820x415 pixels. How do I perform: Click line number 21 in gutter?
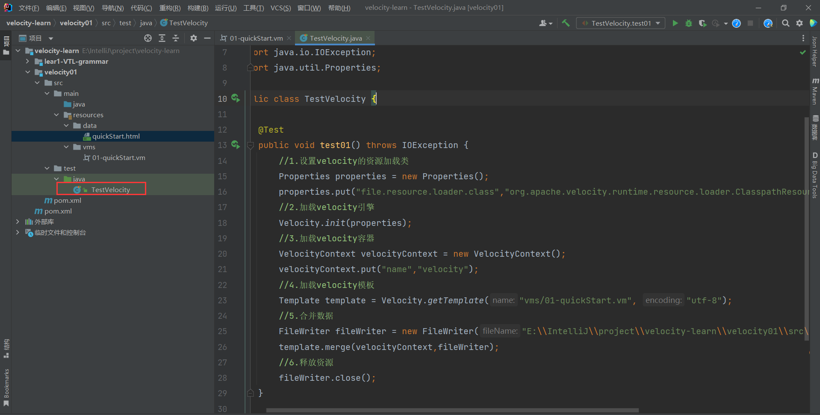click(x=222, y=269)
